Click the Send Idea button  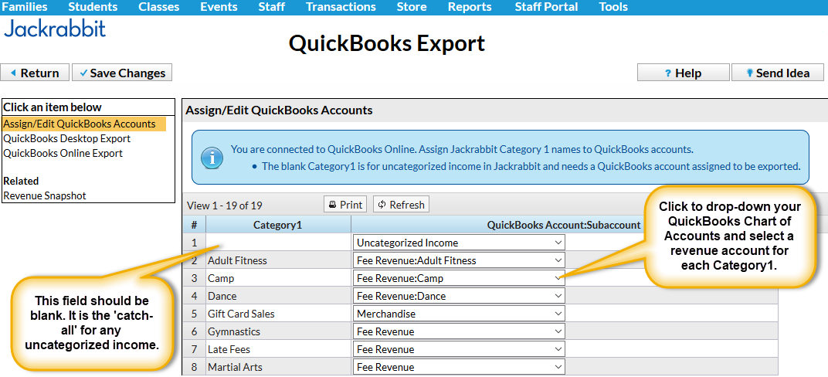pyautogui.click(x=777, y=73)
